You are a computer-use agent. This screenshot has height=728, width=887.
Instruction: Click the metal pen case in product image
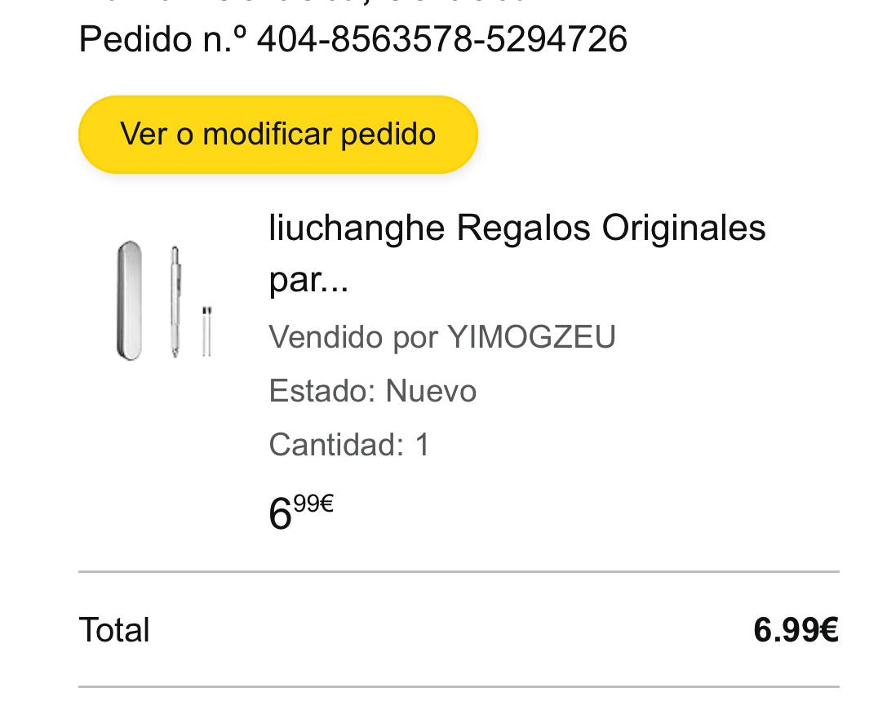pyautogui.click(x=129, y=300)
